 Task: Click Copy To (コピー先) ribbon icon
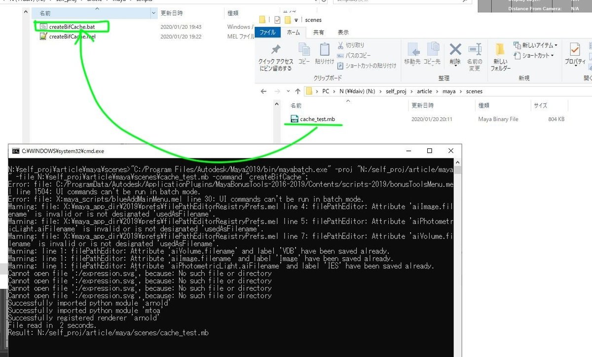(x=432, y=50)
